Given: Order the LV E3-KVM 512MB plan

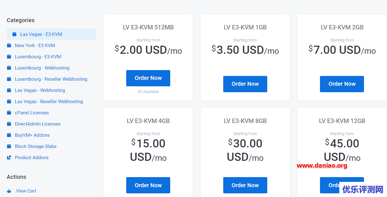Looking at the screenshot, I should pos(148,78).
